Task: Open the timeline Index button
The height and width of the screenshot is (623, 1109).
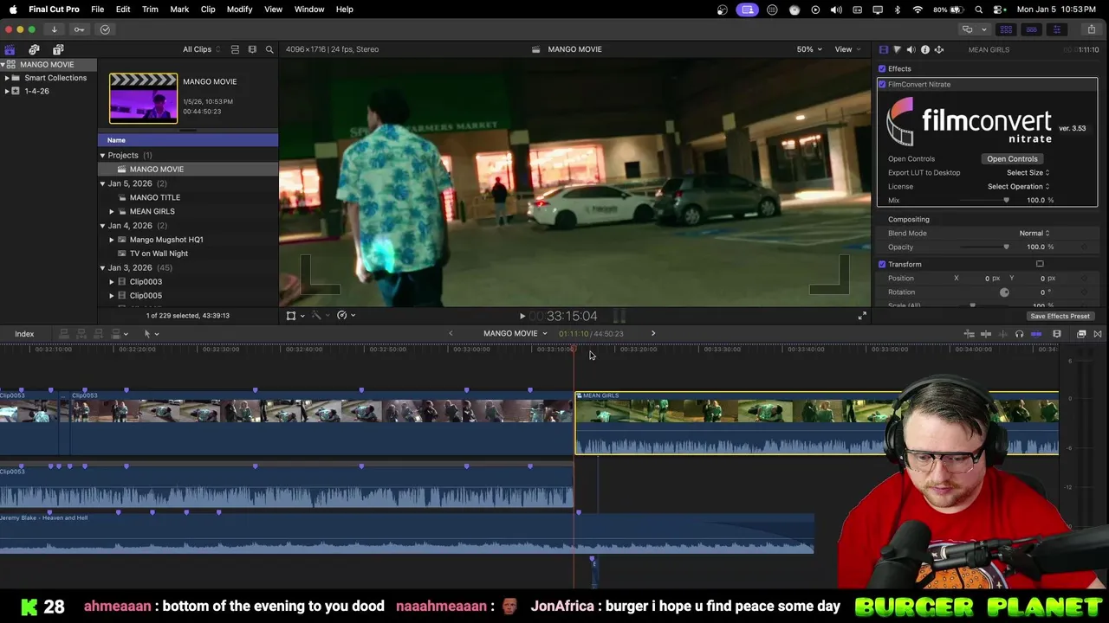Action: tap(24, 334)
